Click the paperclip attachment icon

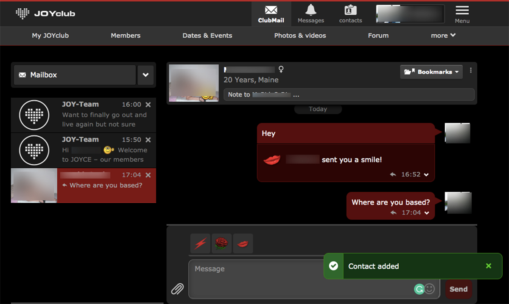[x=177, y=289]
